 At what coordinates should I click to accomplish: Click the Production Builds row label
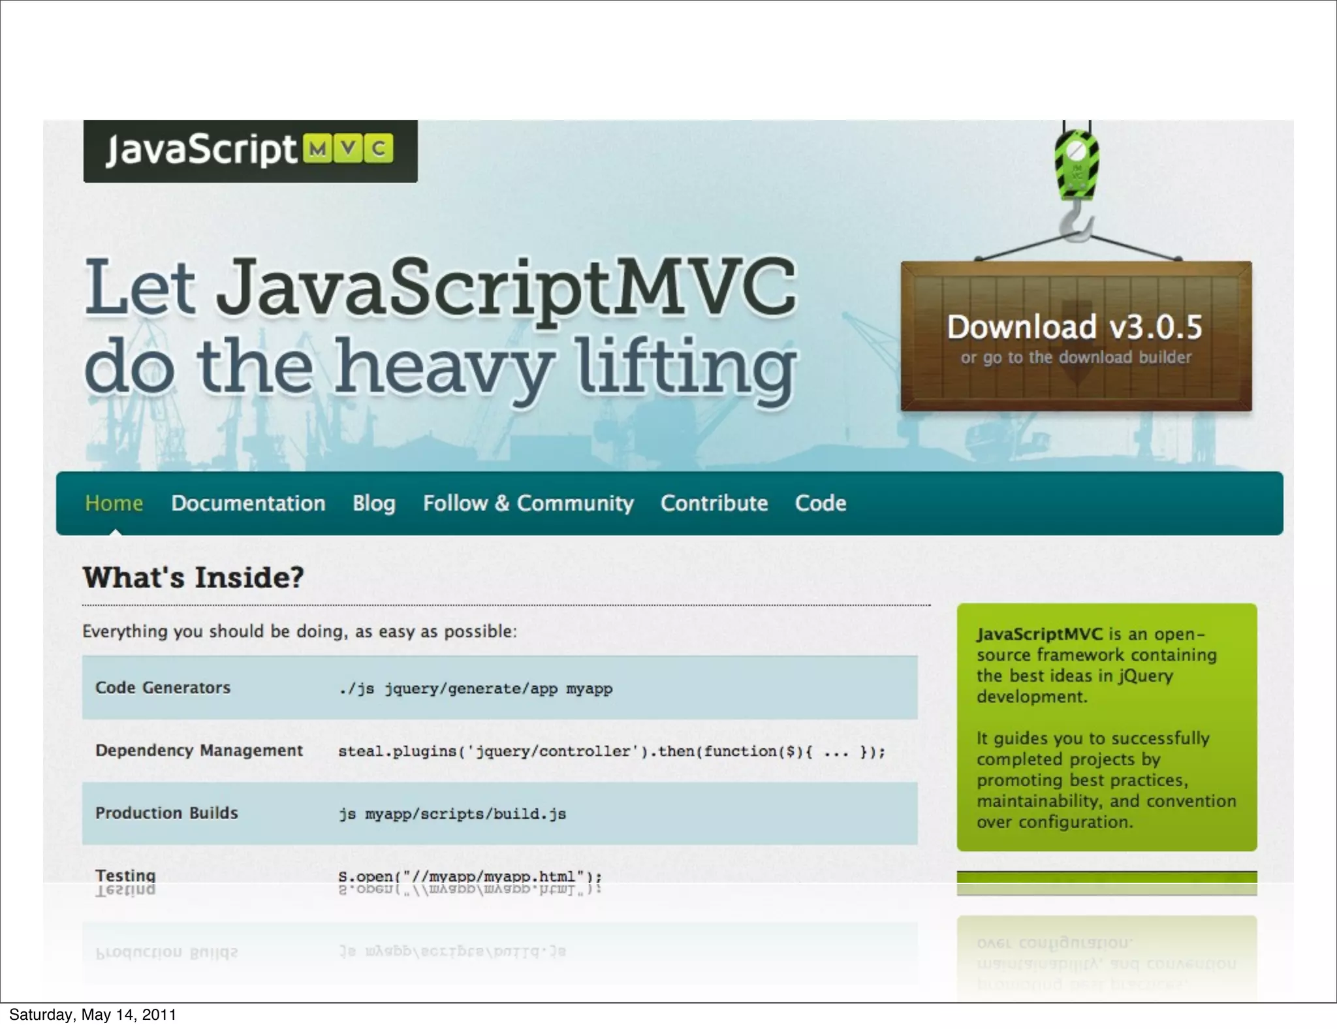166,813
